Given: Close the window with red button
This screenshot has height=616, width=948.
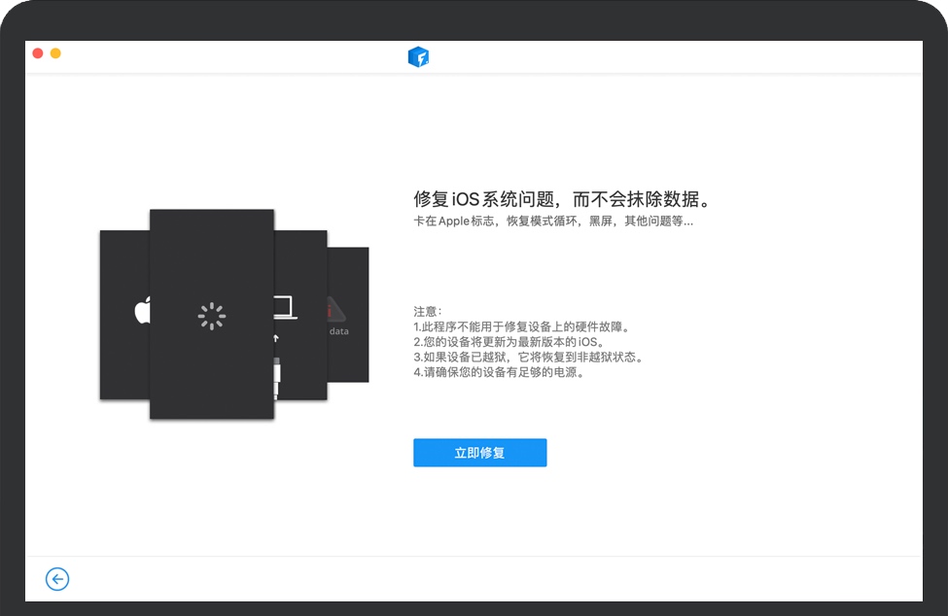Looking at the screenshot, I should click(38, 53).
